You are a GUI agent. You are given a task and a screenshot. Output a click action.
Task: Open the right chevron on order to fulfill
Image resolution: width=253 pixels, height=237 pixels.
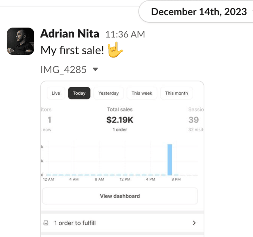click(x=194, y=223)
